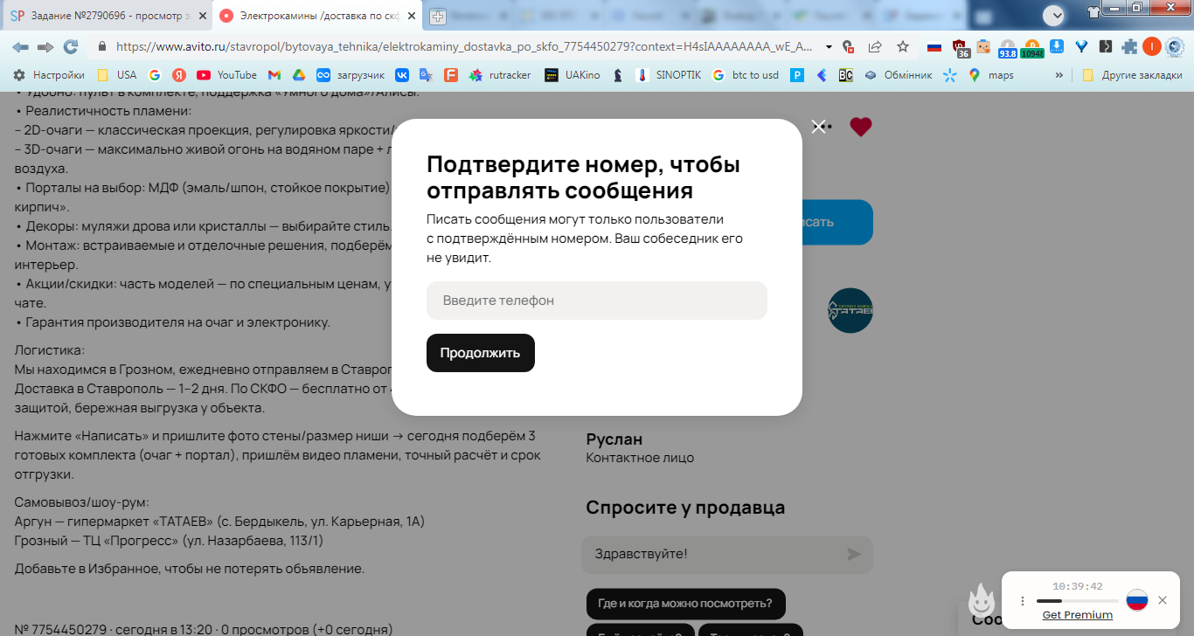Go back to previous page
This screenshot has width=1194, height=636.
[20, 46]
